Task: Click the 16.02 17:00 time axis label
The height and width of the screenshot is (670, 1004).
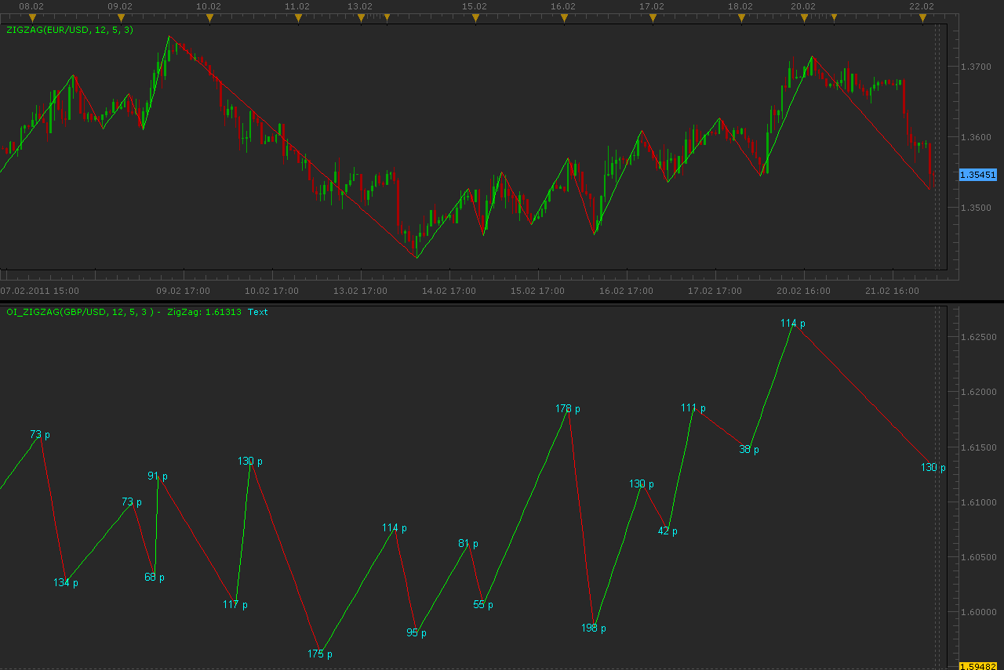Action: [627, 290]
